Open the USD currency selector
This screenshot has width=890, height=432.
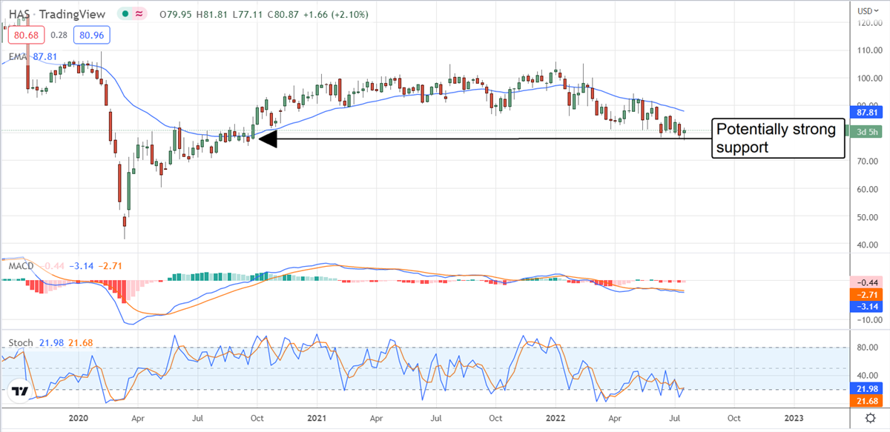(865, 11)
